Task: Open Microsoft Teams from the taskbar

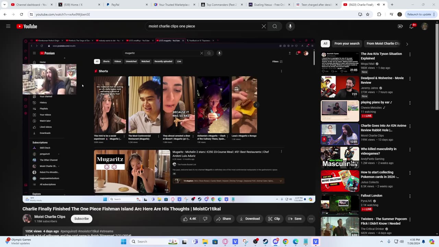Action: 195,242
